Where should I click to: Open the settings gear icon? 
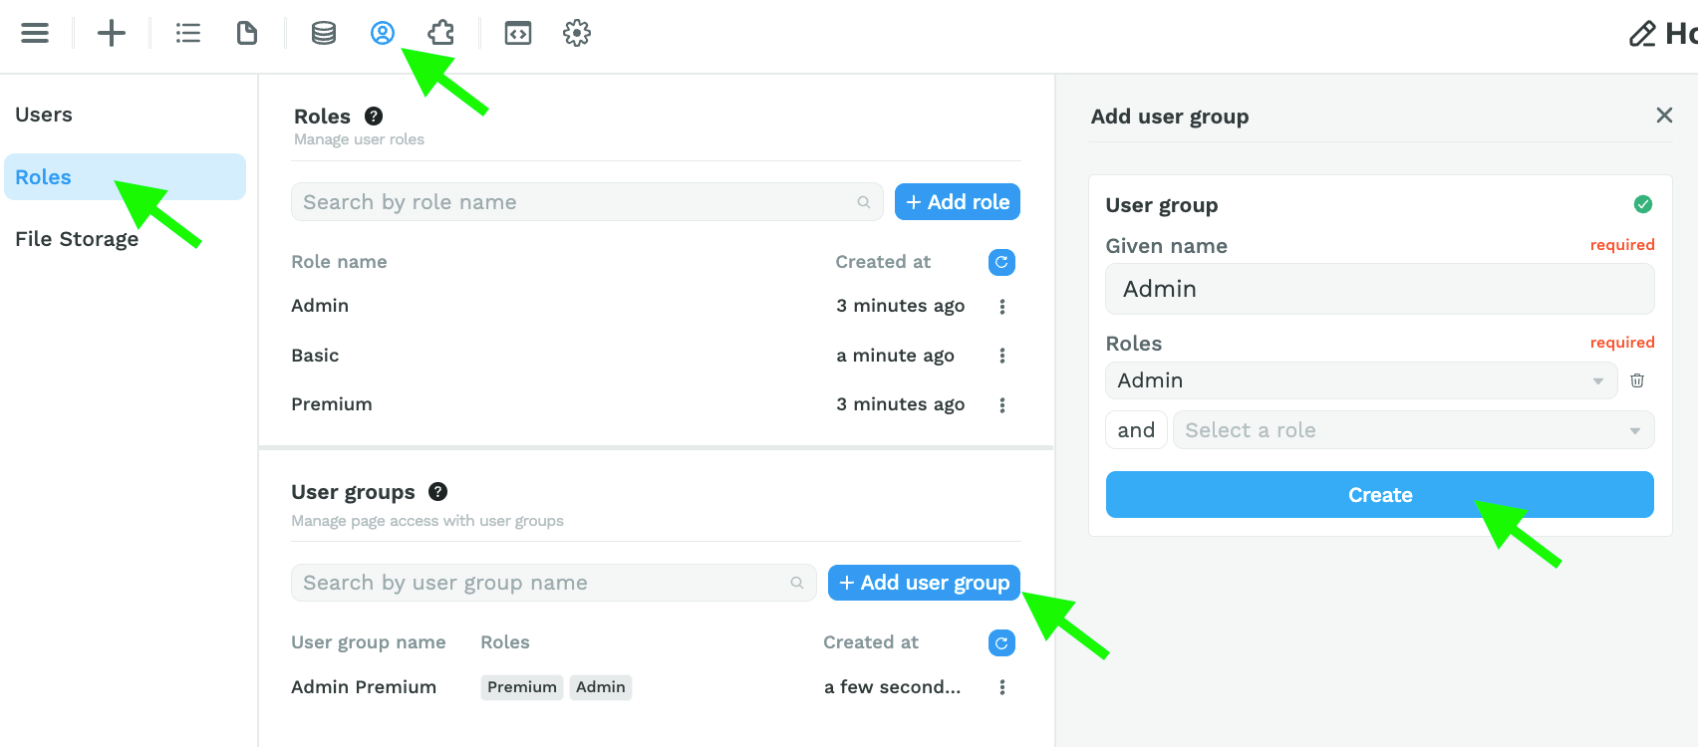click(x=577, y=33)
